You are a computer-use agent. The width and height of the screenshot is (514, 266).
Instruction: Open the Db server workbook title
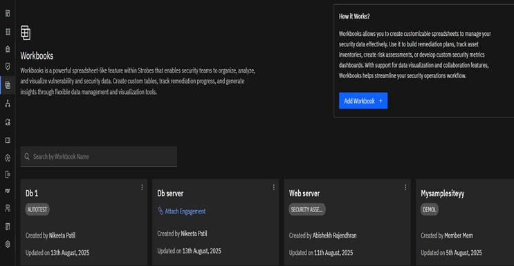click(170, 193)
